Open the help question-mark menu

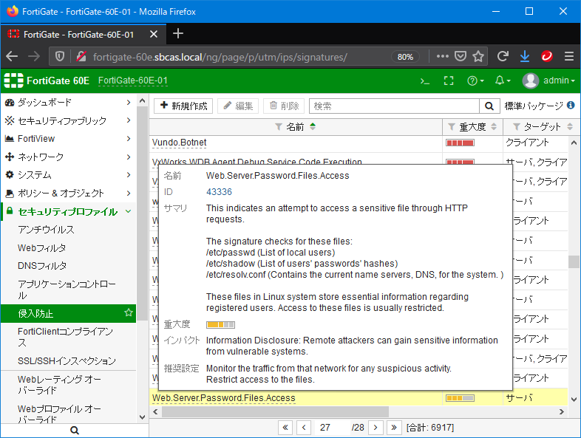pos(475,81)
